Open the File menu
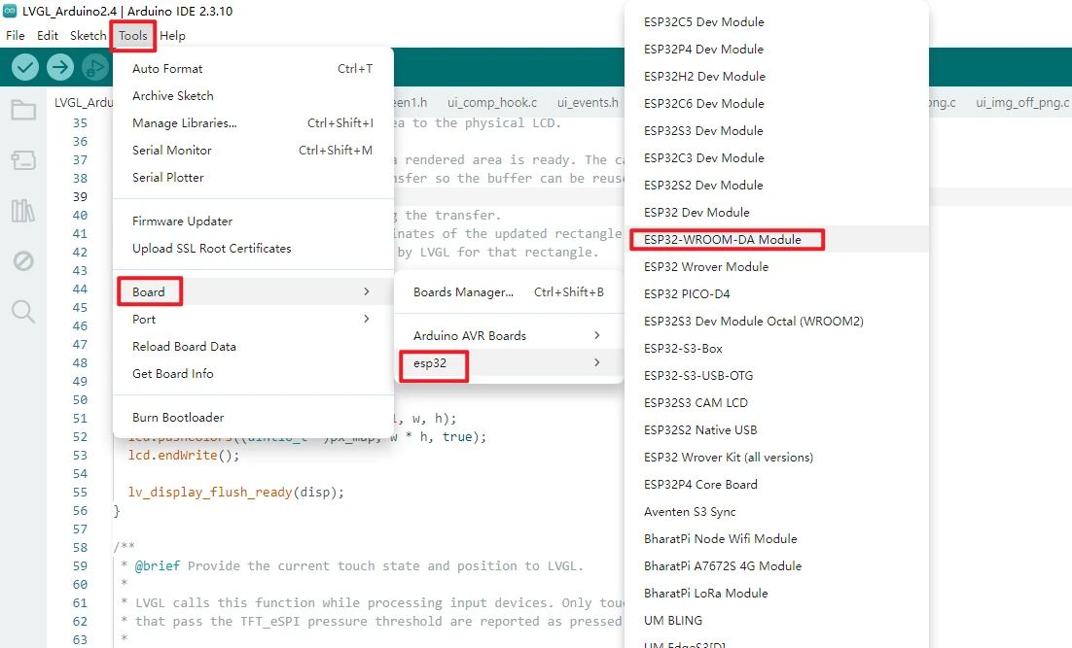 (x=15, y=36)
